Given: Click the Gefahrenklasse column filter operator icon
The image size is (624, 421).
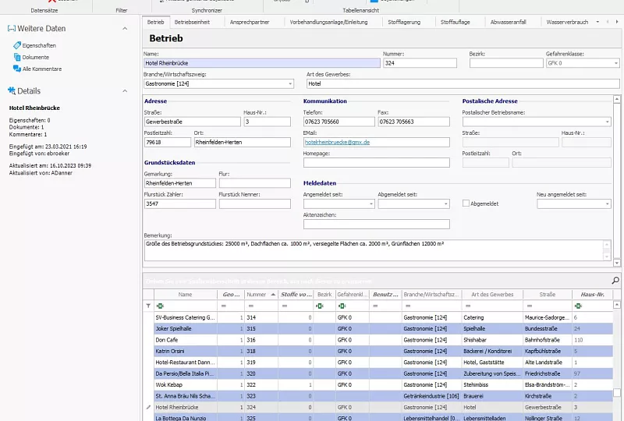Looking at the screenshot, I should (342, 306).
